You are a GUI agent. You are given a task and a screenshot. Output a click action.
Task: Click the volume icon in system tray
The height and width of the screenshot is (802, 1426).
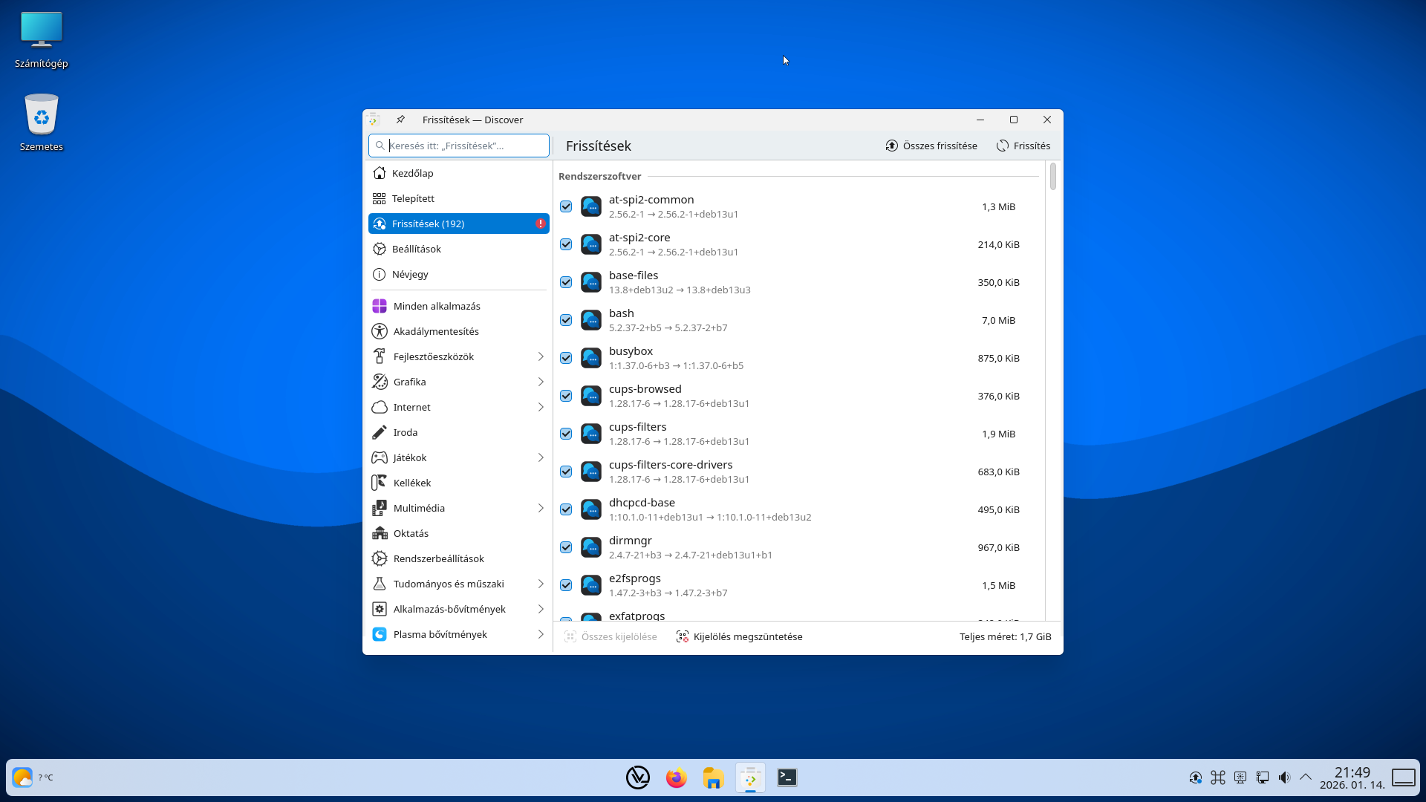tap(1284, 777)
